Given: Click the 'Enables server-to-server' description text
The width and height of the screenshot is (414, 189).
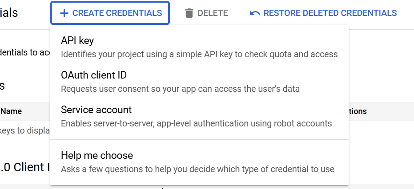Looking at the screenshot, I should click(x=196, y=123).
